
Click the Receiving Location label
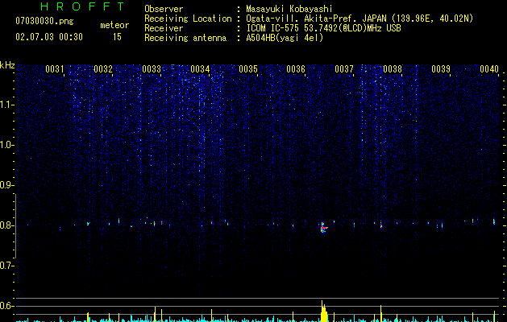tap(188, 19)
